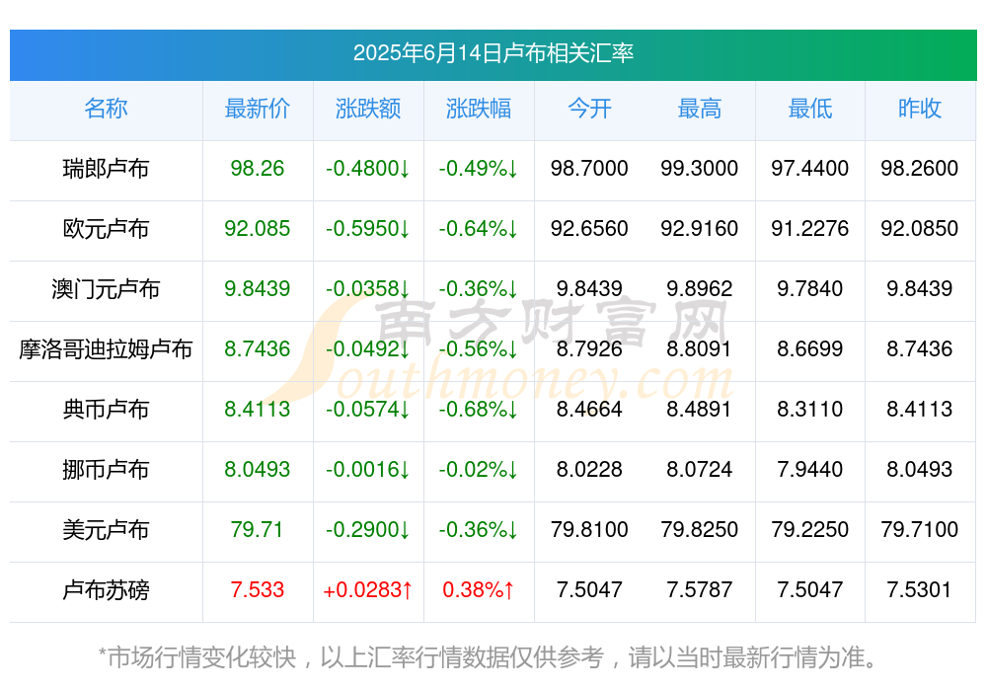Select low value 91.2276
The width and height of the screenshot is (987, 689).
810,229
